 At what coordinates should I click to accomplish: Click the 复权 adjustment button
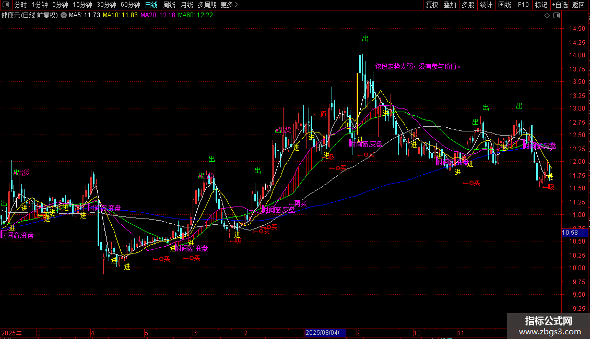[x=432, y=5]
